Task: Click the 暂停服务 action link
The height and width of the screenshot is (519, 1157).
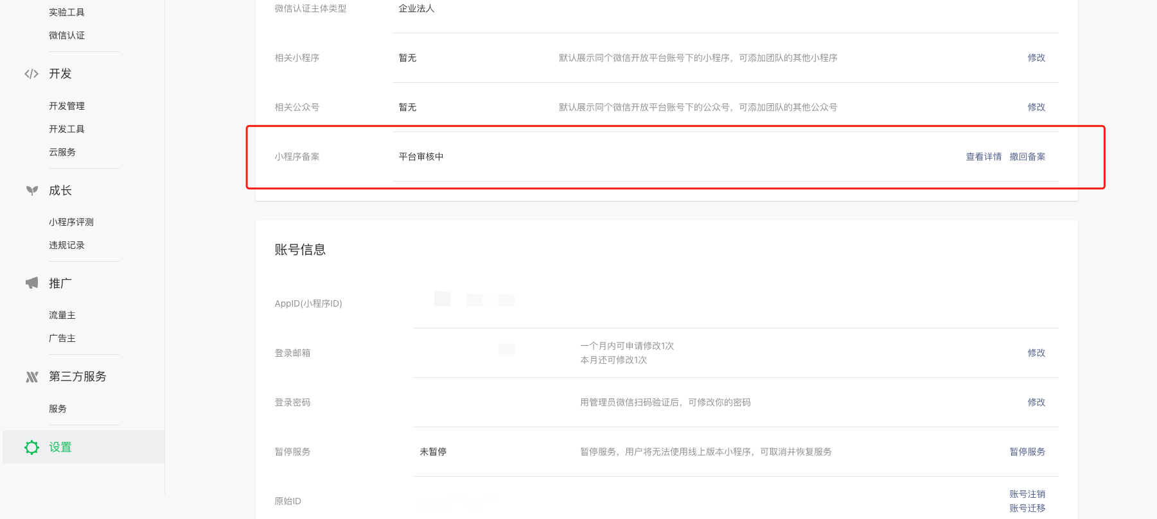Action: click(1027, 452)
